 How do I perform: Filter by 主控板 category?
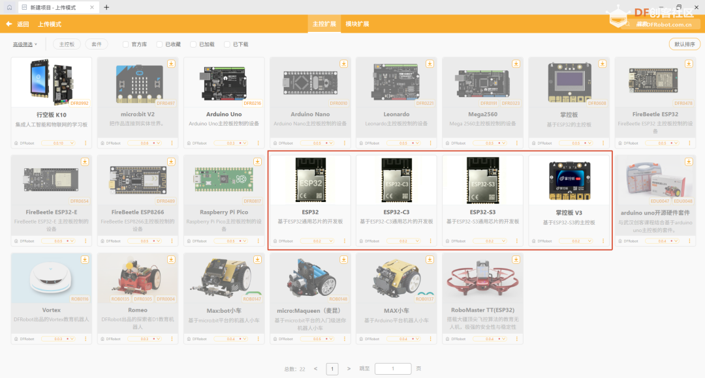(x=67, y=44)
